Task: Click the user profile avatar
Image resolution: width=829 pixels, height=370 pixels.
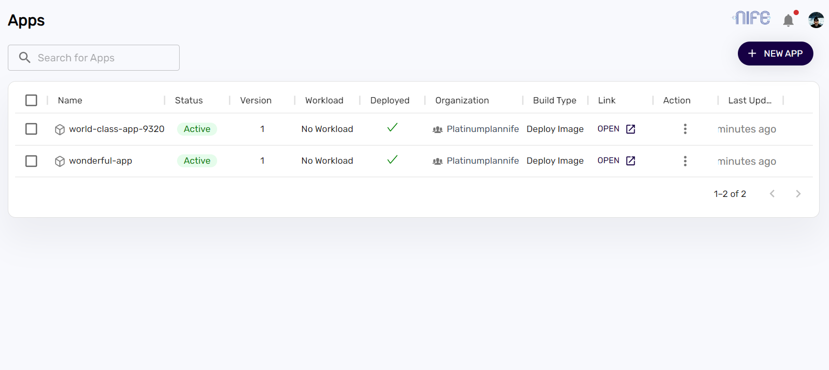Action: point(815,20)
